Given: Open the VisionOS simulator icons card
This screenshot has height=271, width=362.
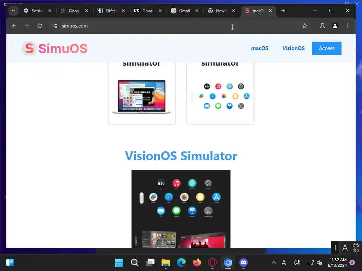Looking at the screenshot, I should point(220,93).
